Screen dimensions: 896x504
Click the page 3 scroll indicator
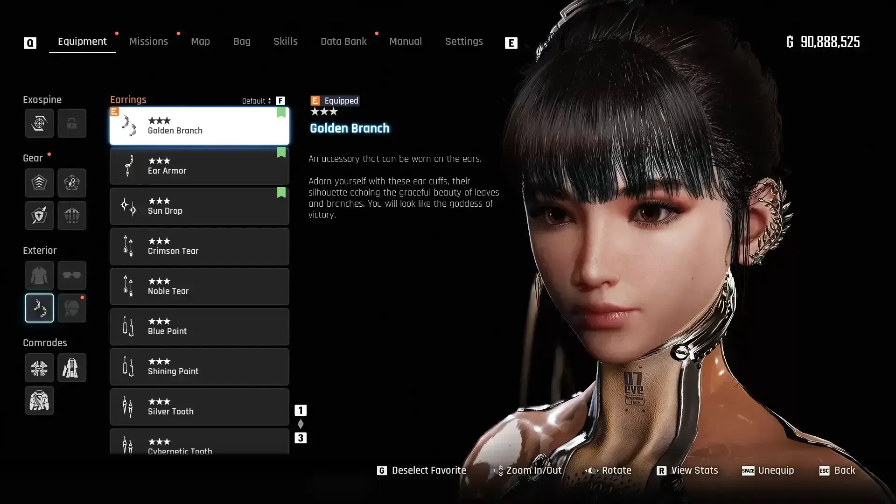pyautogui.click(x=301, y=438)
